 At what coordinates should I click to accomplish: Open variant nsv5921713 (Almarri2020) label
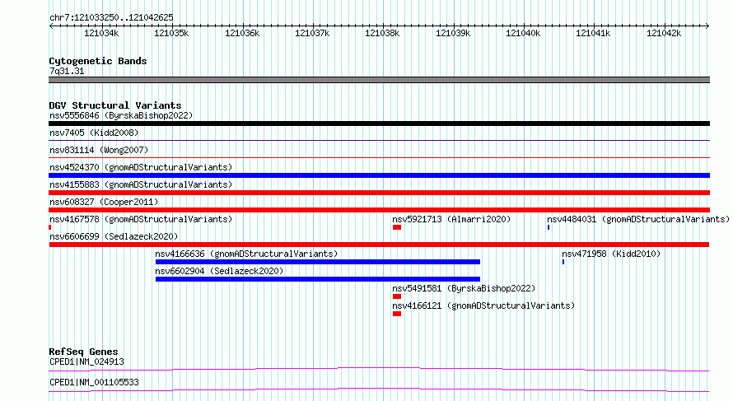(451, 219)
